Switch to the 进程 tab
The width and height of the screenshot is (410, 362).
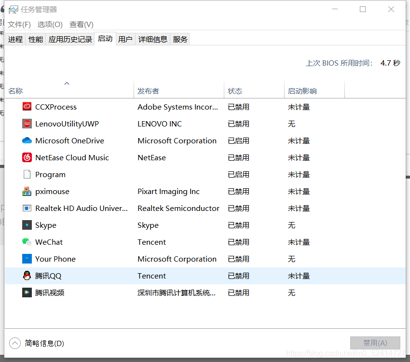[15, 39]
